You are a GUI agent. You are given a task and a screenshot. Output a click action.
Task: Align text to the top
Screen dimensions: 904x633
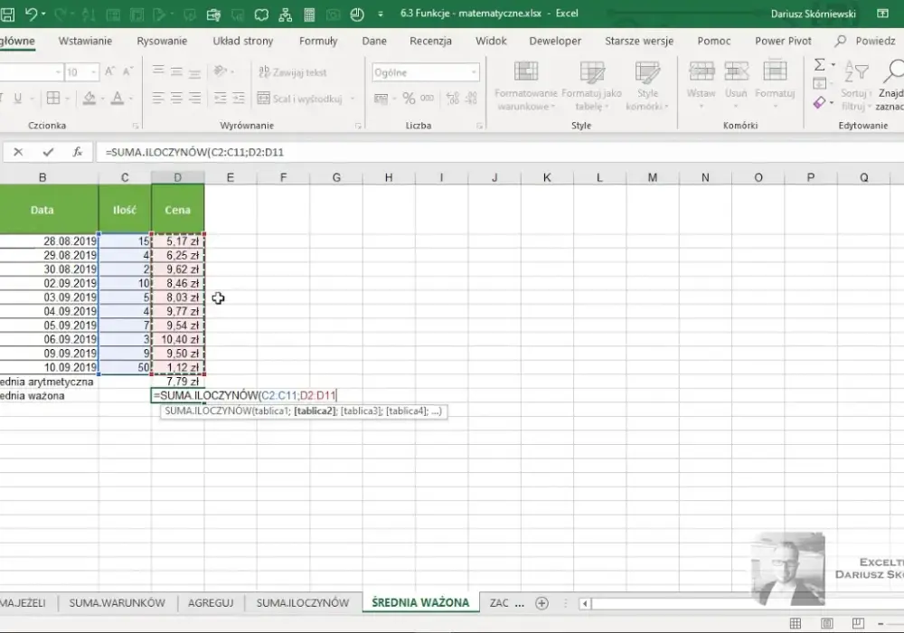pos(158,71)
